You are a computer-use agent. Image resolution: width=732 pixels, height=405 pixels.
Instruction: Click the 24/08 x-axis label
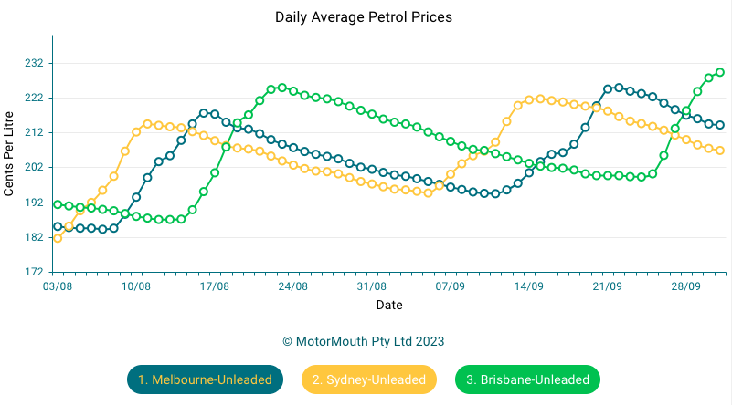click(x=292, y=286)
